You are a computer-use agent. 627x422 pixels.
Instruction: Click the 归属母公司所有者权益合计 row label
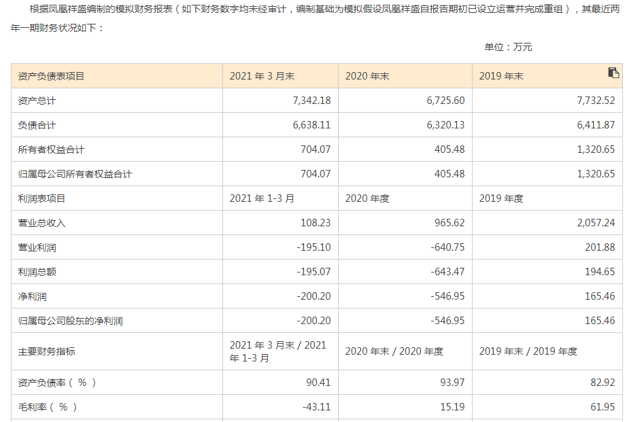[75, 174]
